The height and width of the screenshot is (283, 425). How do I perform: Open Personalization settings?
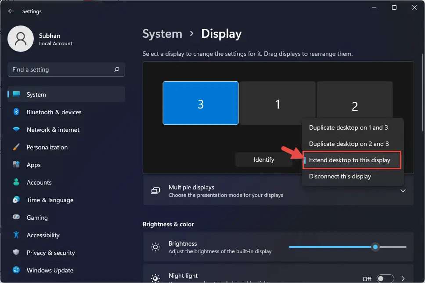click(66, 147)
